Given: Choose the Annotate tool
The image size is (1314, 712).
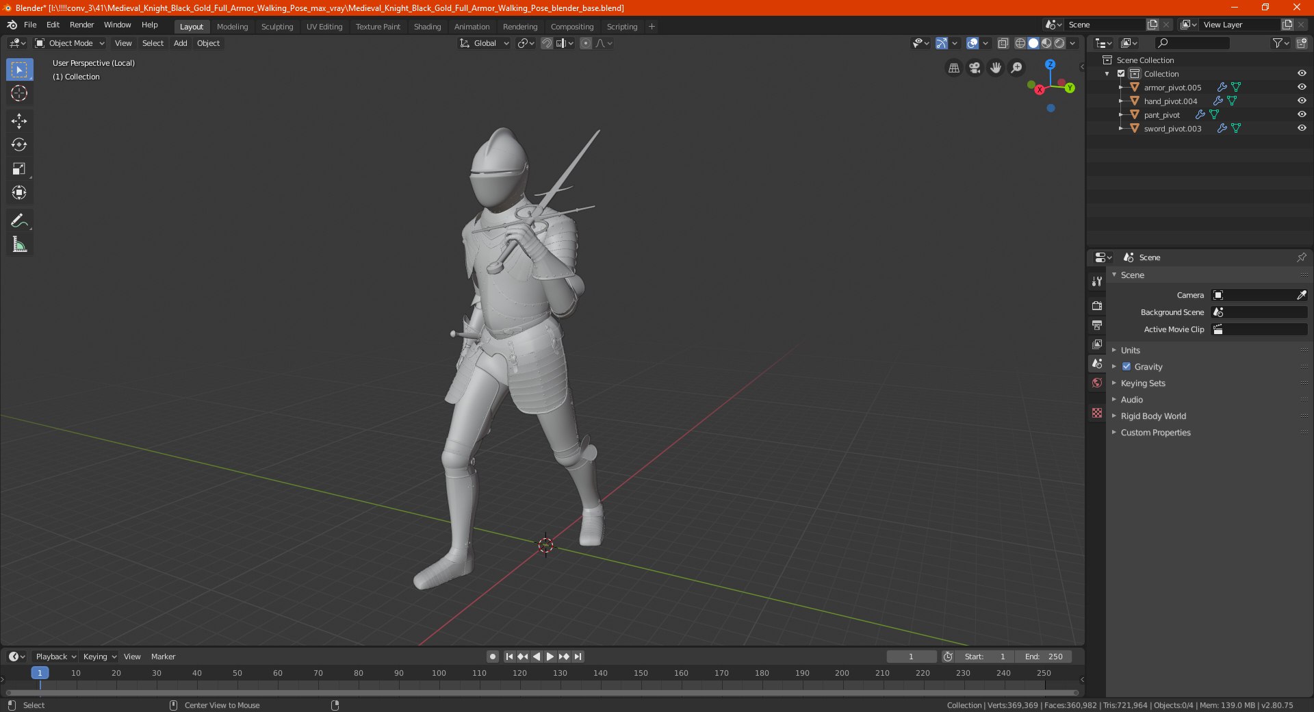Looking at the screenshot, I should click(x=19, y=220).
